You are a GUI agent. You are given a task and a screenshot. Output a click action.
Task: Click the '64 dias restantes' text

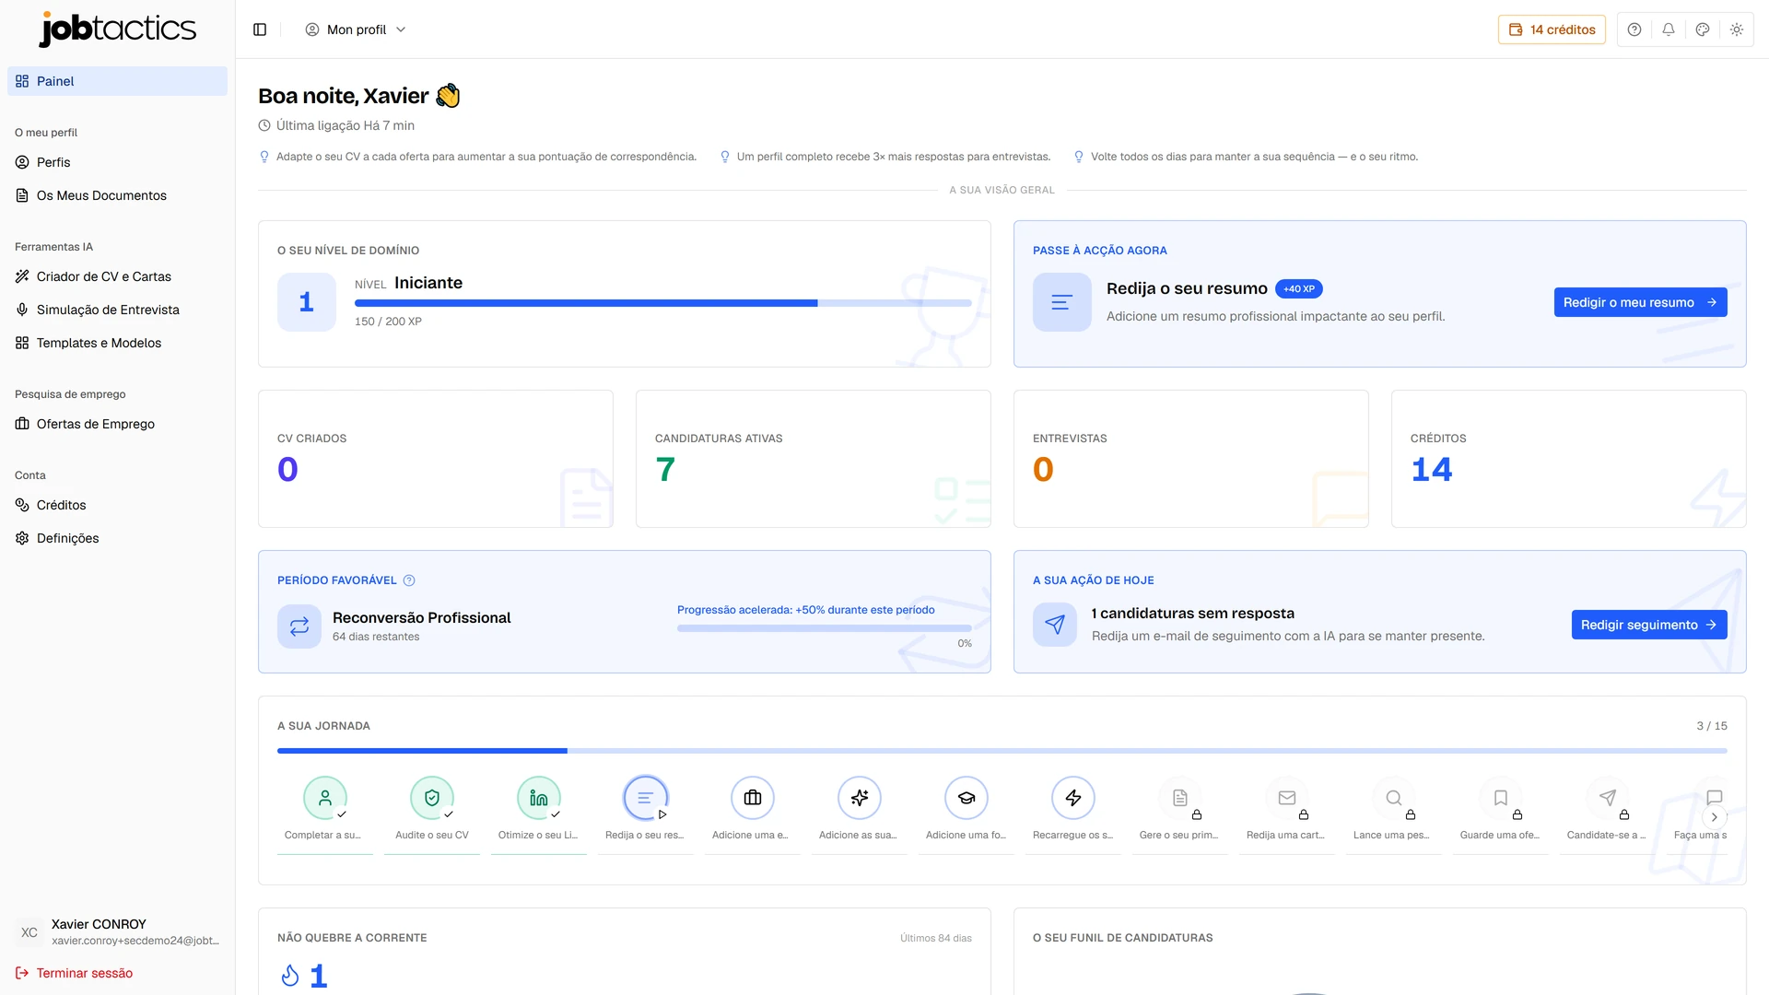click(x=376, y=637)
